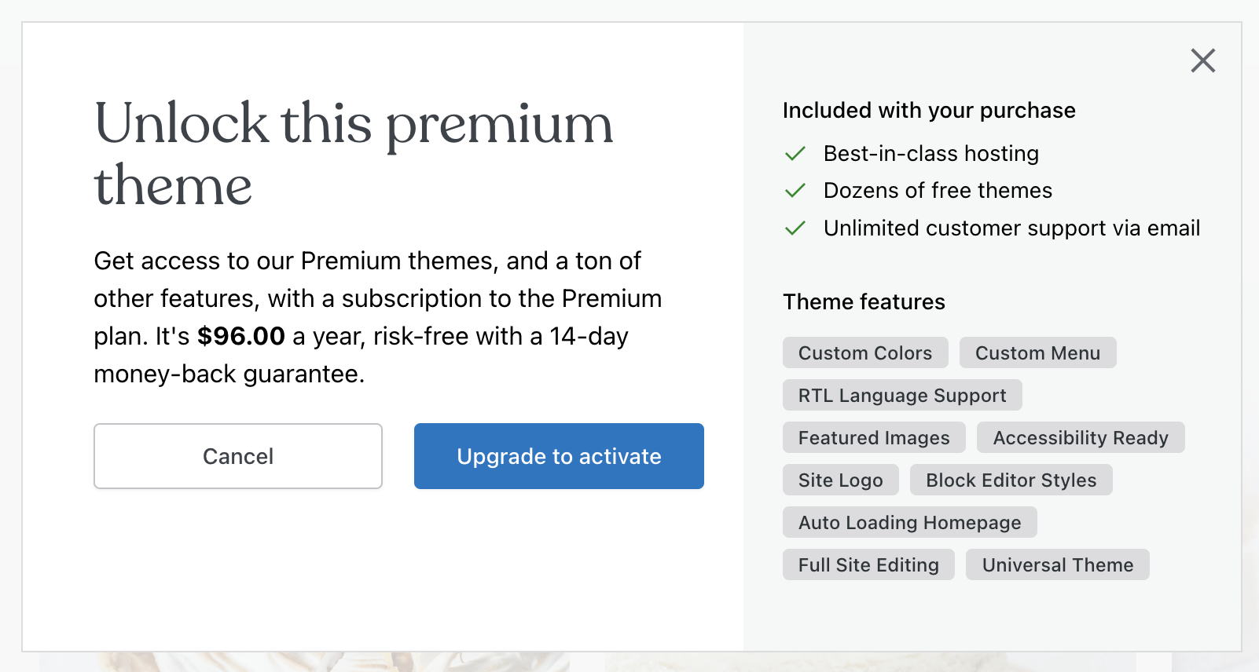Click the Theme features heading
Screen dimensions: 1259x672
864,301
